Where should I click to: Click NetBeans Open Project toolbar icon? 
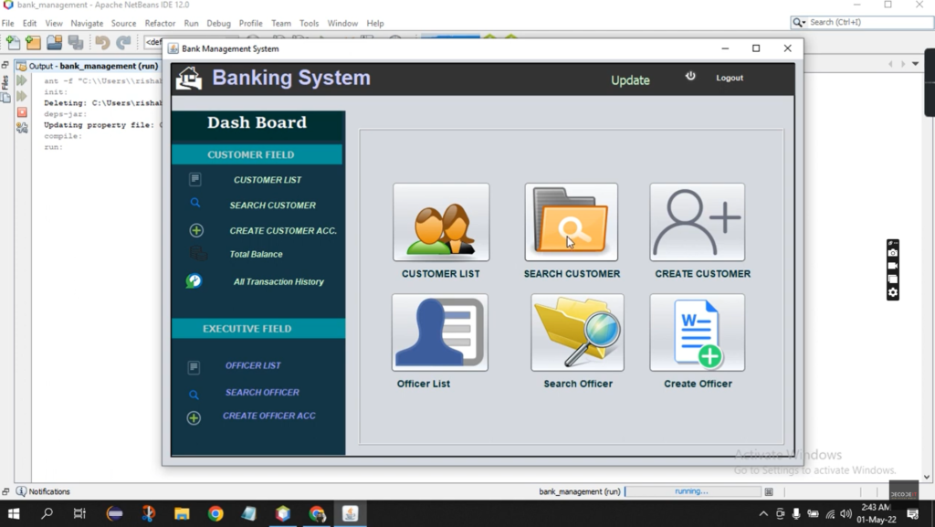54,42
